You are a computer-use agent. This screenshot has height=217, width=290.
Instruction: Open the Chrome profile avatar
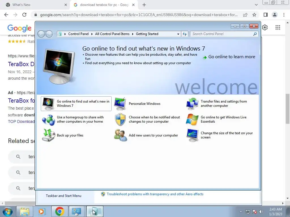point(275,15)
